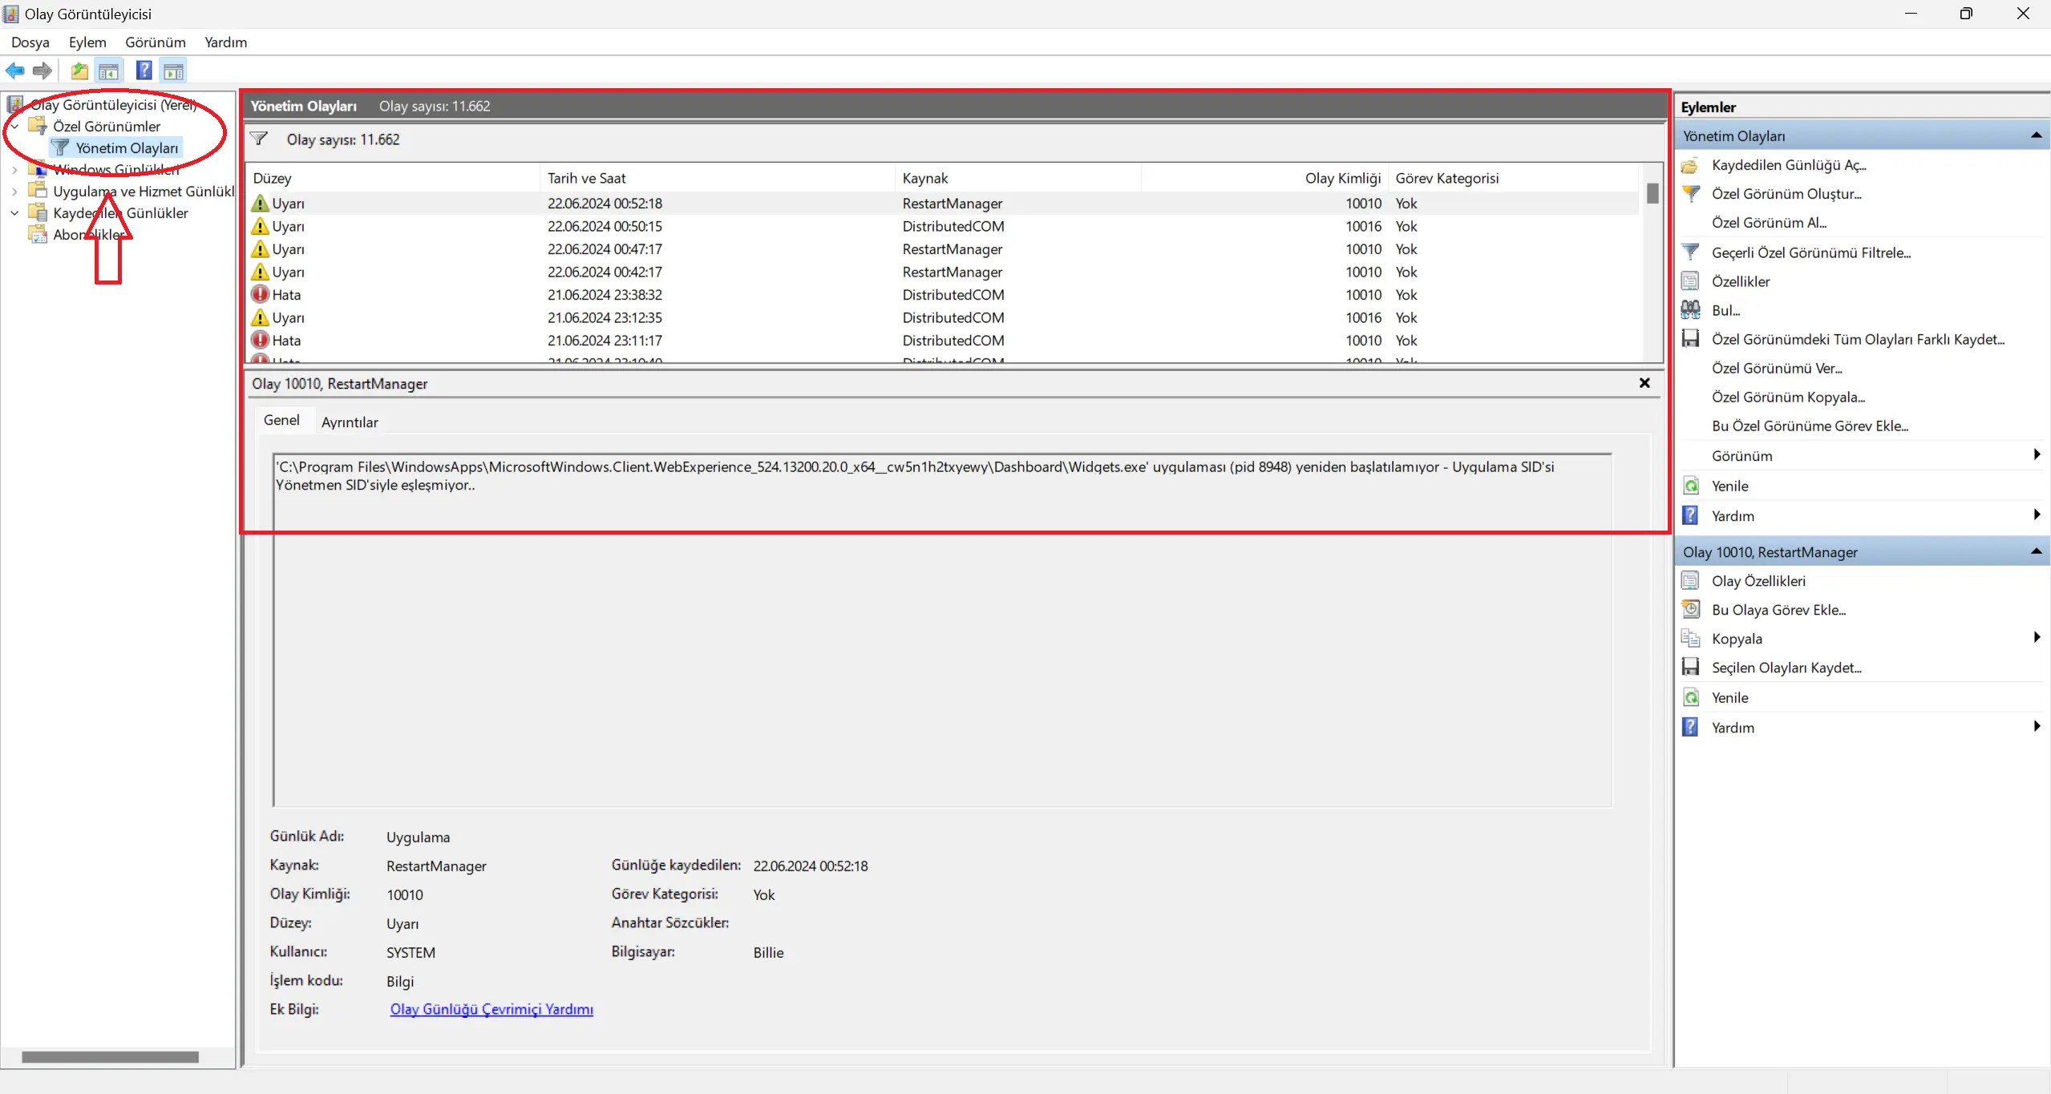Click the Özellikler icon in Eylemler
This screenshot has width=2051, height=1094.
pos(1690,281)
